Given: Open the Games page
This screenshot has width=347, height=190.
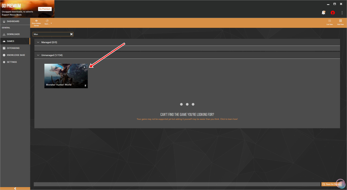Looking at the screenshot, I should pos(15,41).
